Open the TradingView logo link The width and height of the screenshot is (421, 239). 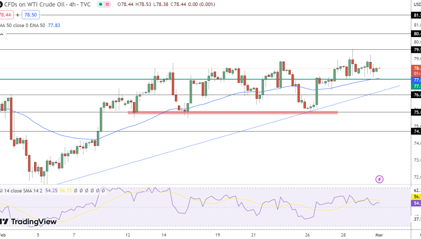tap(28, 222)
